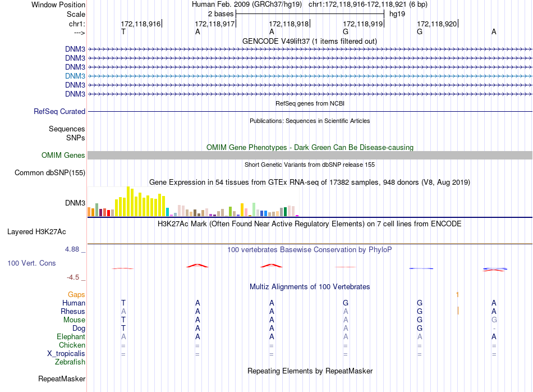Open the H3K27Ac Mark ENCODE track title
Screen dimensions: 533x392
click(310, 224)
